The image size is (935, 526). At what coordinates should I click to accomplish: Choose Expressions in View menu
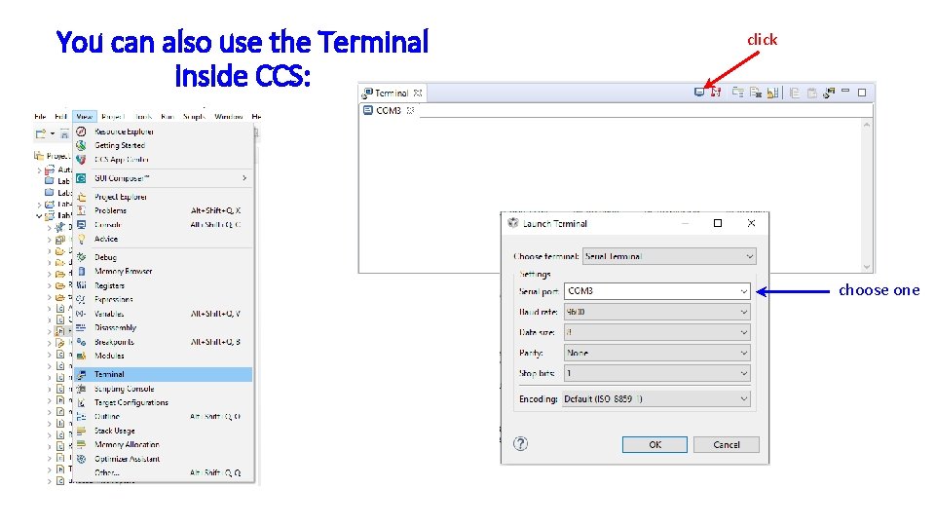pyautogui.click(x=164, y=299)
